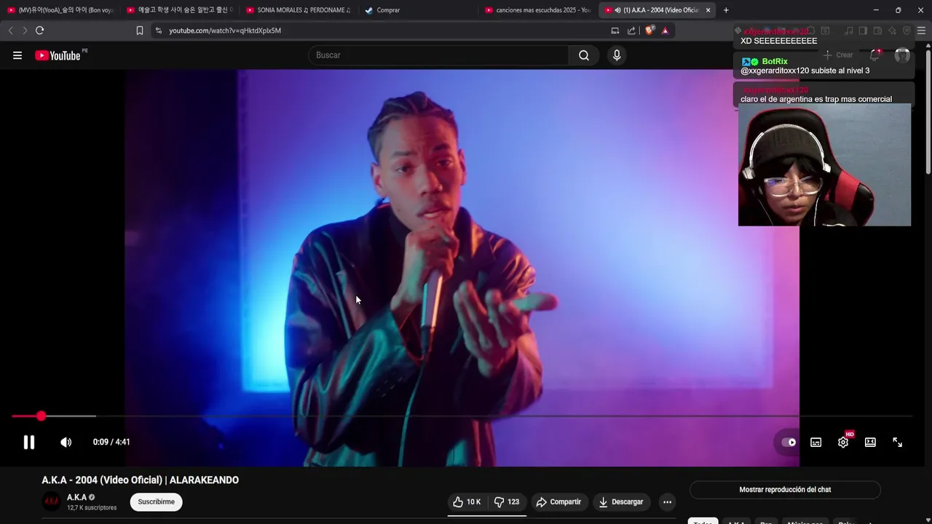Open the account avatar menu
932x524 pixels.
coord(902,55)
